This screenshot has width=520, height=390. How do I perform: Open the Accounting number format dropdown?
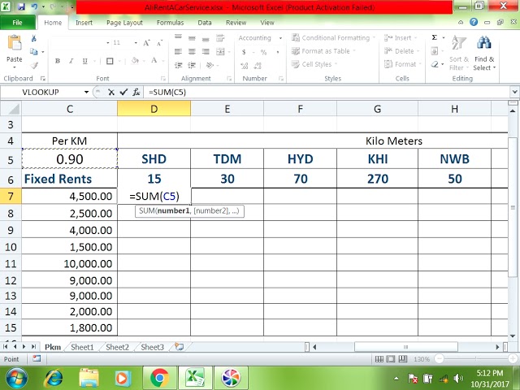[280, 38]
